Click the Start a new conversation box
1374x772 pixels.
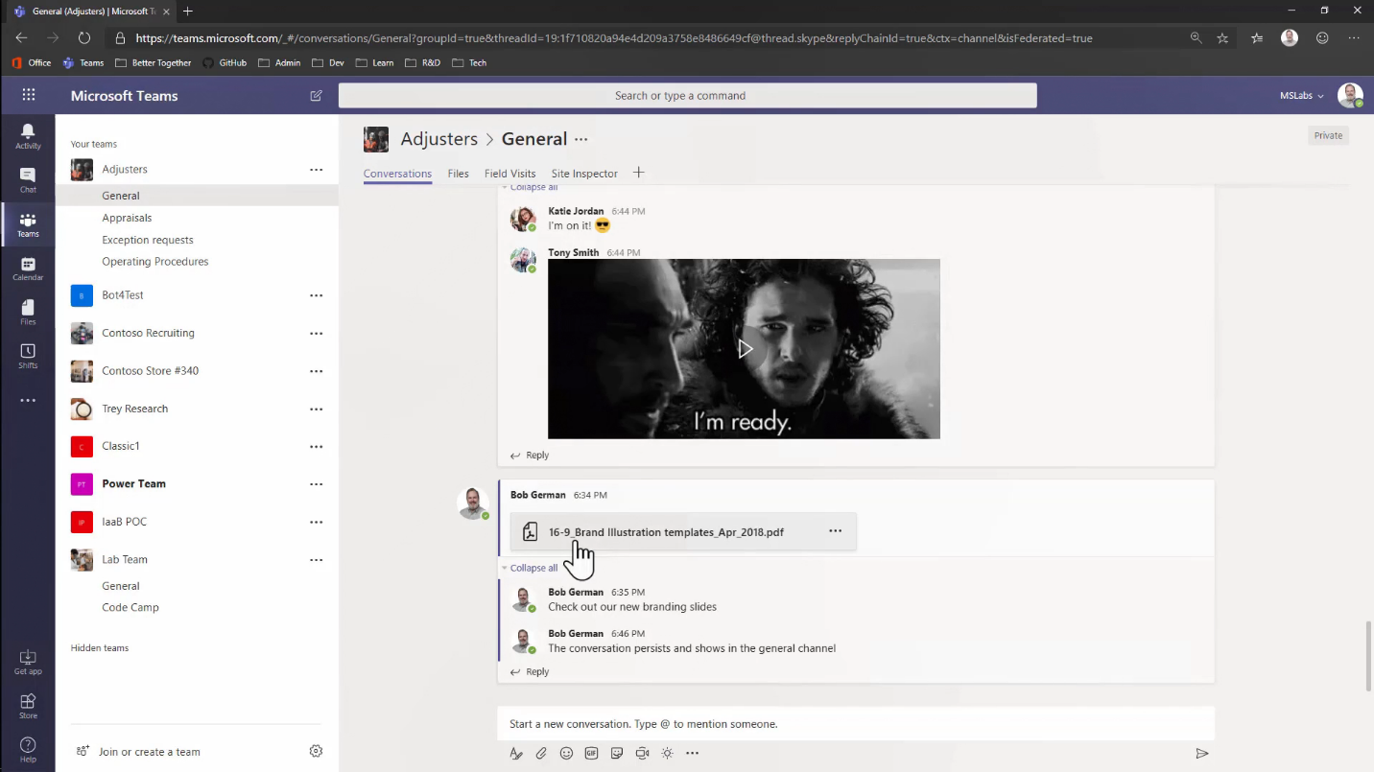[856, 724]
